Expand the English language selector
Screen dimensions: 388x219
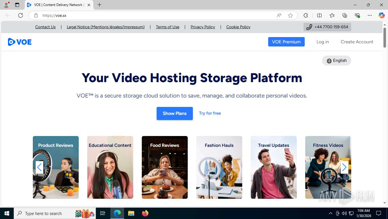[337, 60]
